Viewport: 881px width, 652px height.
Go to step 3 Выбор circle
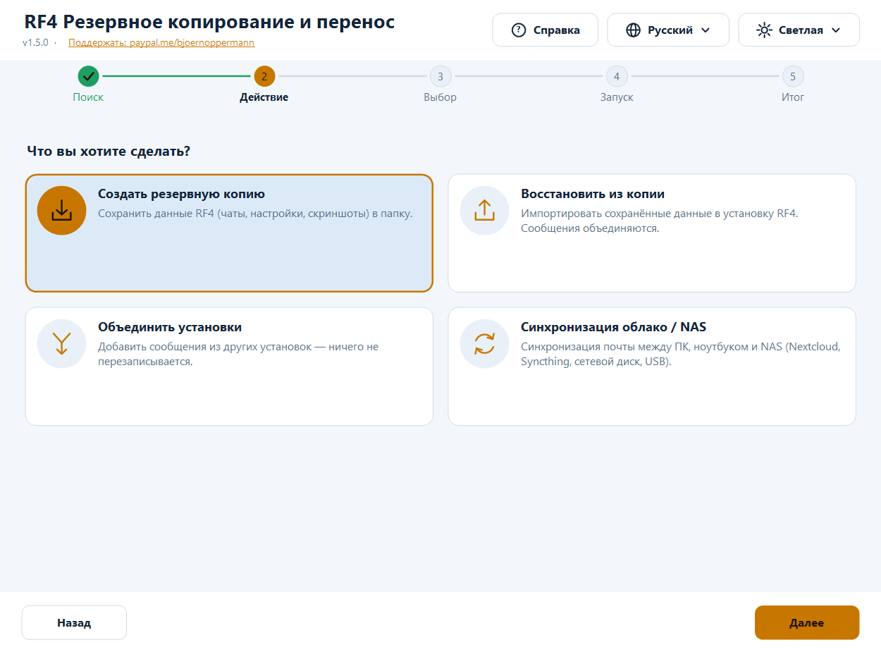[x=440, y=76]
